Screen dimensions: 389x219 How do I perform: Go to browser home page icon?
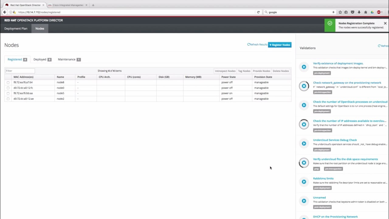(x=366, y=12)
